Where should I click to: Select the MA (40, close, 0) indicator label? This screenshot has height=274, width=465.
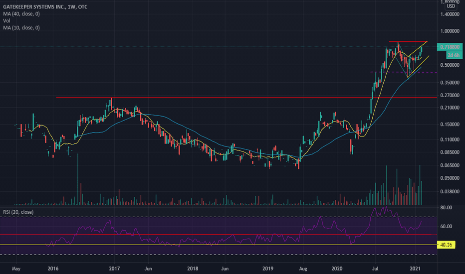21,13
